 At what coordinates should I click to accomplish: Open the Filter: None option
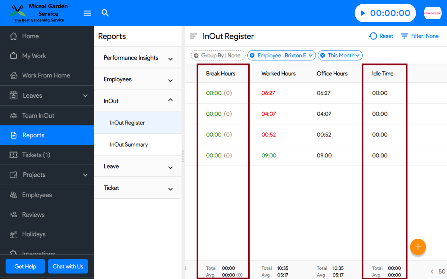click(420, 36)
